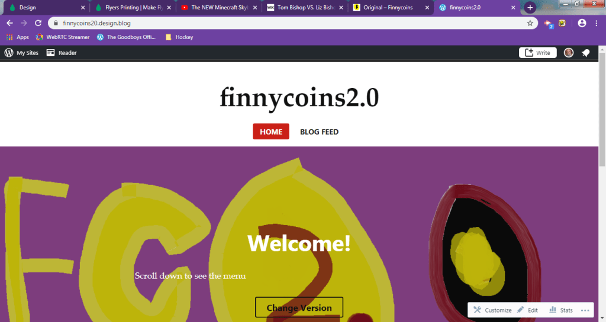Click the Write button

click(537, 53)
